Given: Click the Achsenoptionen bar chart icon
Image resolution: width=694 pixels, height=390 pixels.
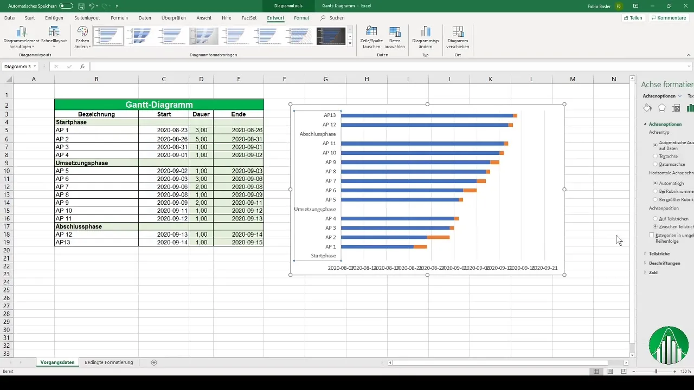Looking at the screenshot, I should tap(690, 108).
